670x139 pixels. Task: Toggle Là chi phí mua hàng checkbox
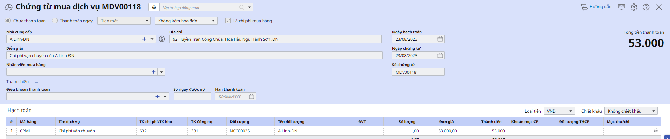tap(228, 21)
